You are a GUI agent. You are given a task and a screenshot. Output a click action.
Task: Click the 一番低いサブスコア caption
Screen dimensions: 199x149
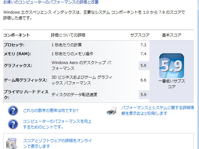tap(172, 84)
